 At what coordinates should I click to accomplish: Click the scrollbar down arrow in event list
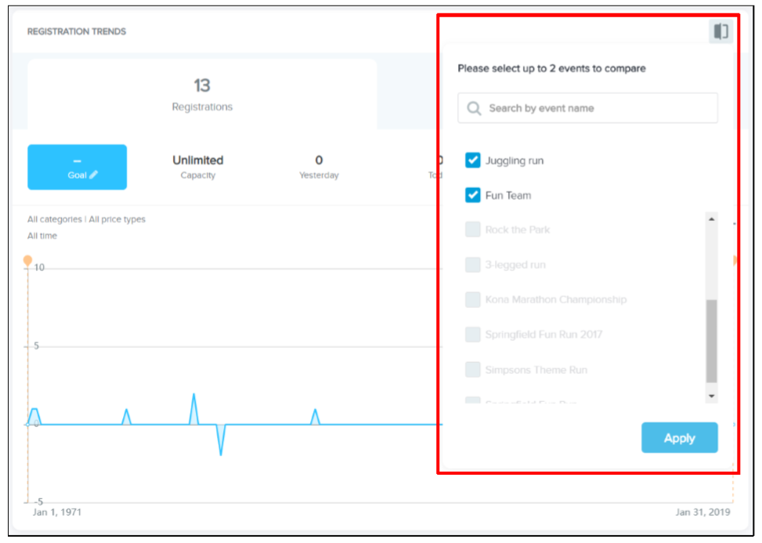click(x=711, y=396)
